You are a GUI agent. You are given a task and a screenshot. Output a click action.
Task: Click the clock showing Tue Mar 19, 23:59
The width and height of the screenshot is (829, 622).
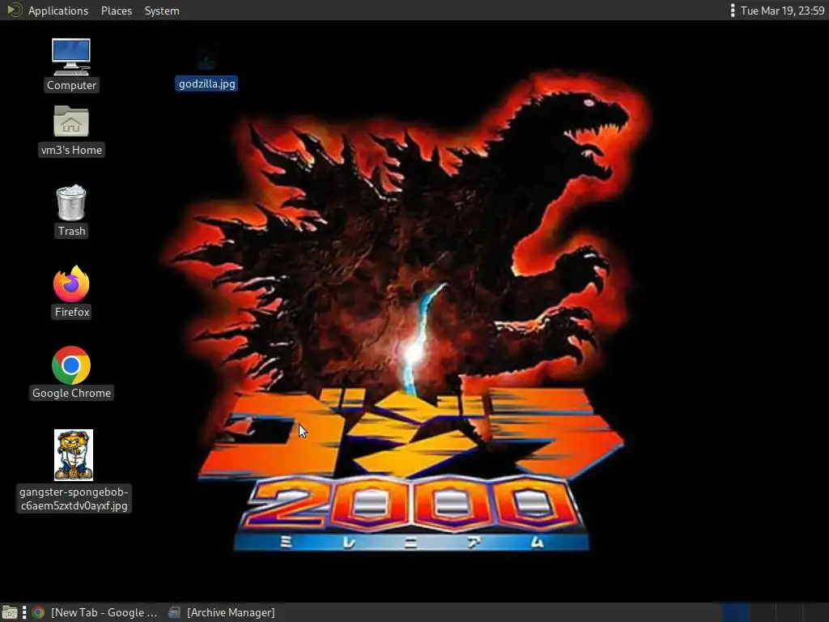click(x=783, y=11)
